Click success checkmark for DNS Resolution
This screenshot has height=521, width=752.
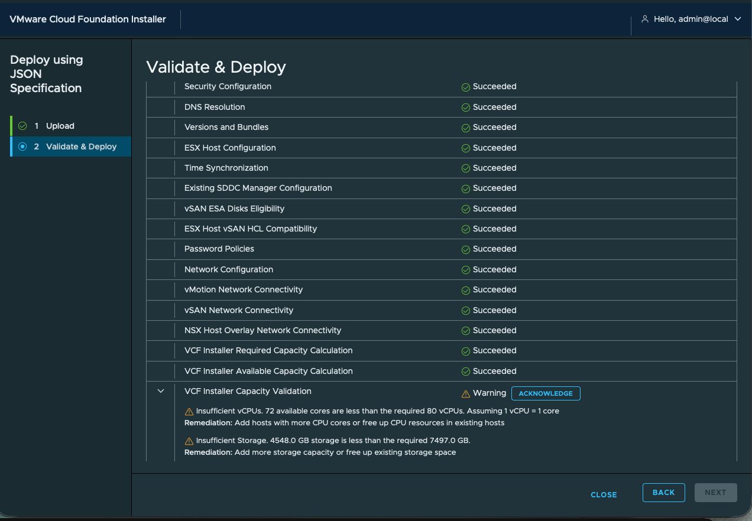click(466, 108)
